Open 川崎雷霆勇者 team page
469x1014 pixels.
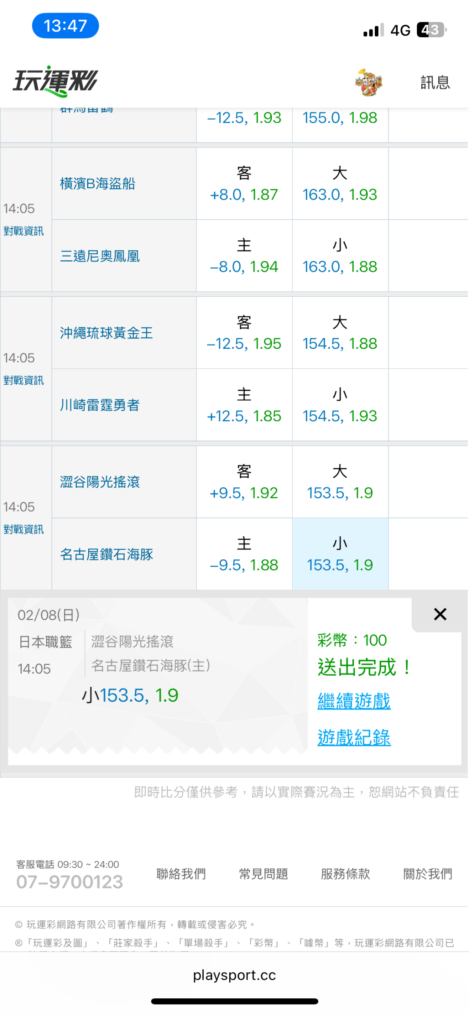100,405
